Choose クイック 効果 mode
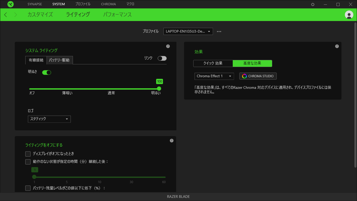This screenshot has height=201, width=357. [213, 63]
